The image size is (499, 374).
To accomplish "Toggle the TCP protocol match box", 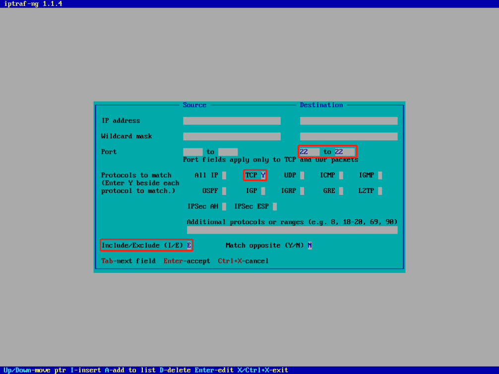I will 263,175.
